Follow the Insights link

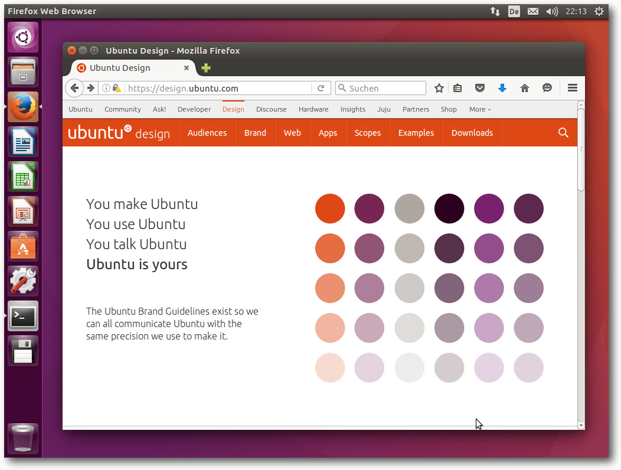[353, 109]
